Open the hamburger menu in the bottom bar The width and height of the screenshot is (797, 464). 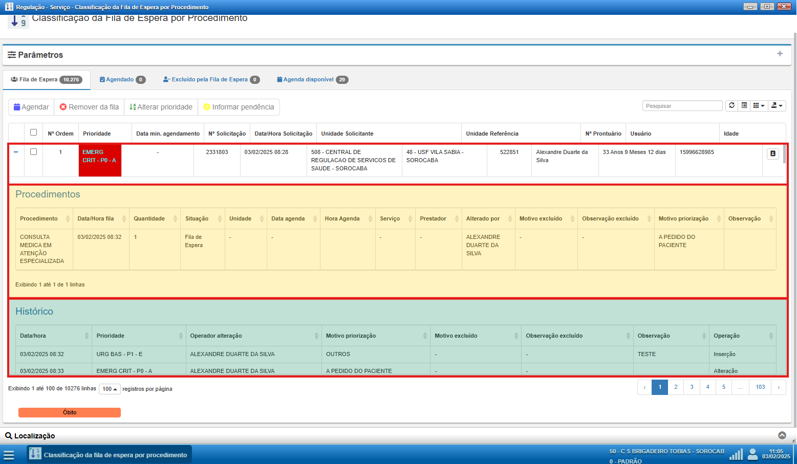click(x=9, y=455)
